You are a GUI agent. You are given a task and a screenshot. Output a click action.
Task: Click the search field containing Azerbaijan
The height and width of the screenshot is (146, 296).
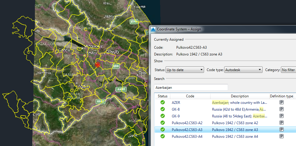191,87
